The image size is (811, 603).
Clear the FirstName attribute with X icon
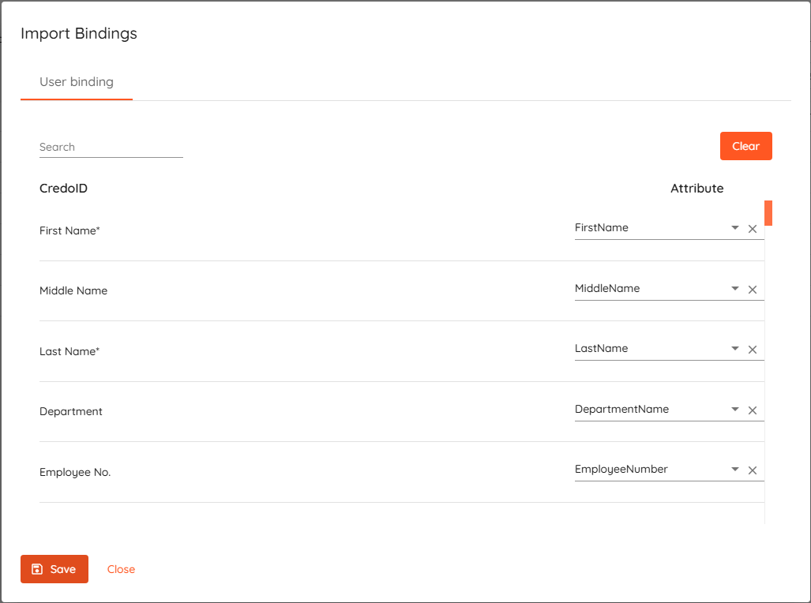(x=753, y=229)
